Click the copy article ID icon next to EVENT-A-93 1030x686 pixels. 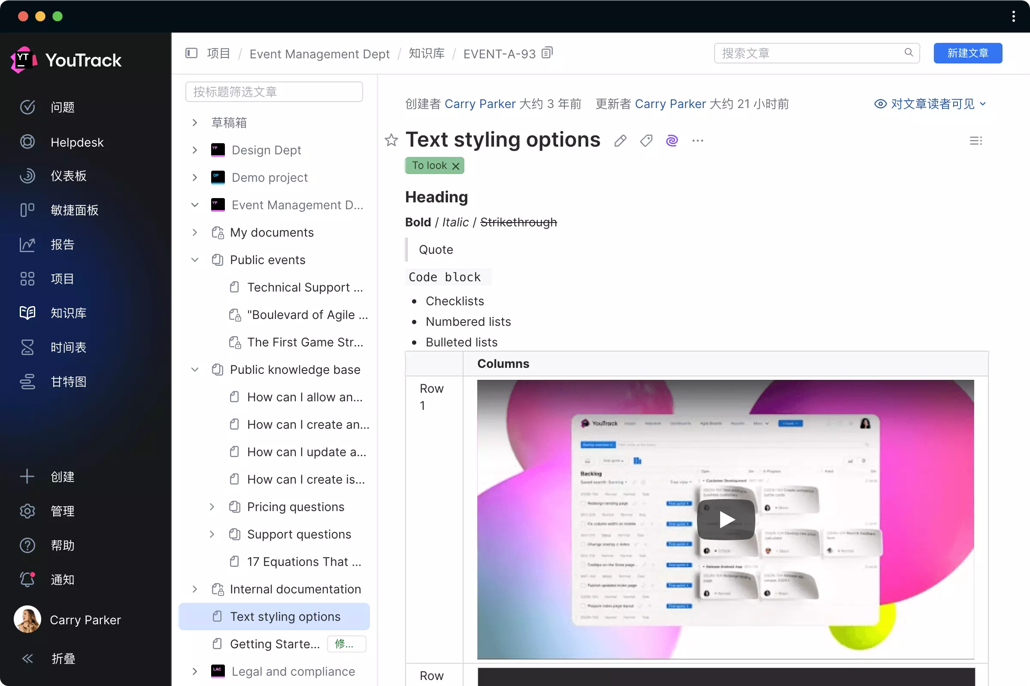[x=549, y=54]
